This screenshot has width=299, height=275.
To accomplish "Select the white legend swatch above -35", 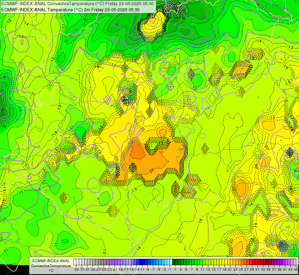I will 75,262.
